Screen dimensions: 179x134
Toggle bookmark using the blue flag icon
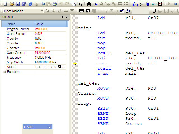[x=95, y=4]
